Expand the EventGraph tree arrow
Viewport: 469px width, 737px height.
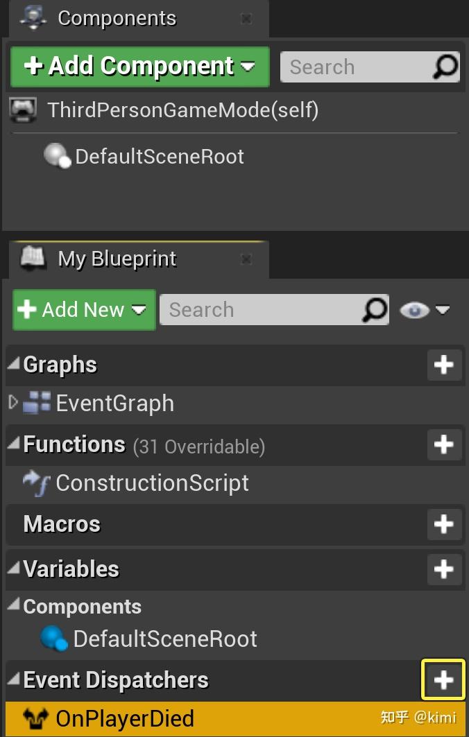coord(12,403)
